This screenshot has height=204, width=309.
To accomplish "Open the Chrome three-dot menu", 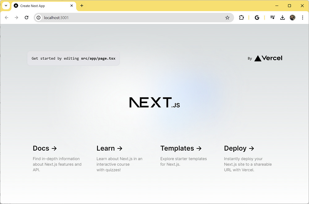I will coord(303,18).
